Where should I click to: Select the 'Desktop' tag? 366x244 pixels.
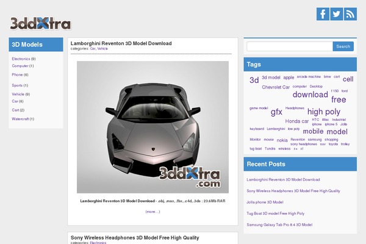pyautogui.click(x=316, y=87)
